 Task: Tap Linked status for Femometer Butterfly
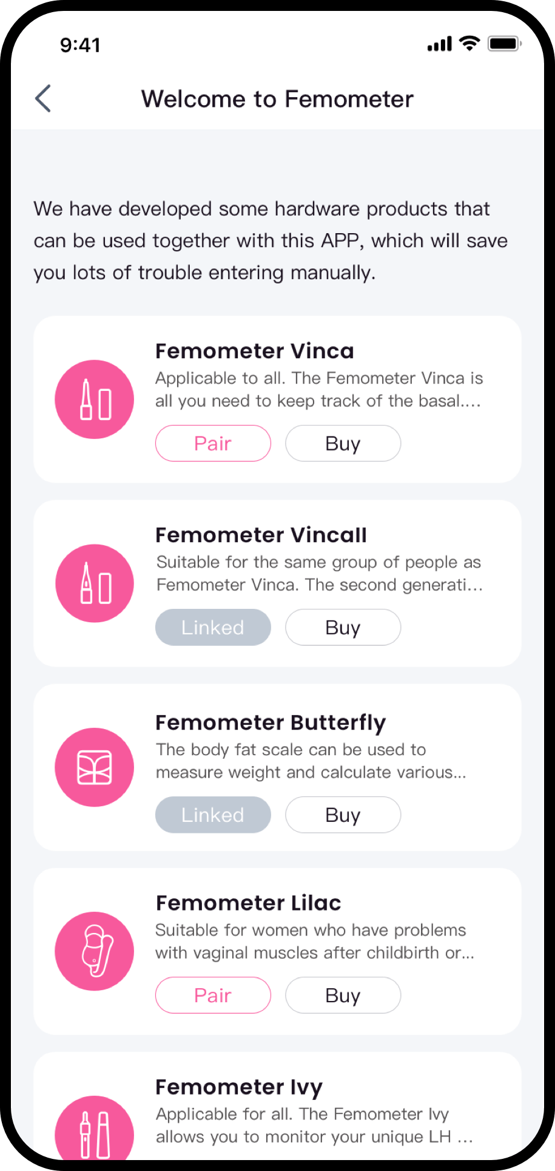(x=213, y=815)
